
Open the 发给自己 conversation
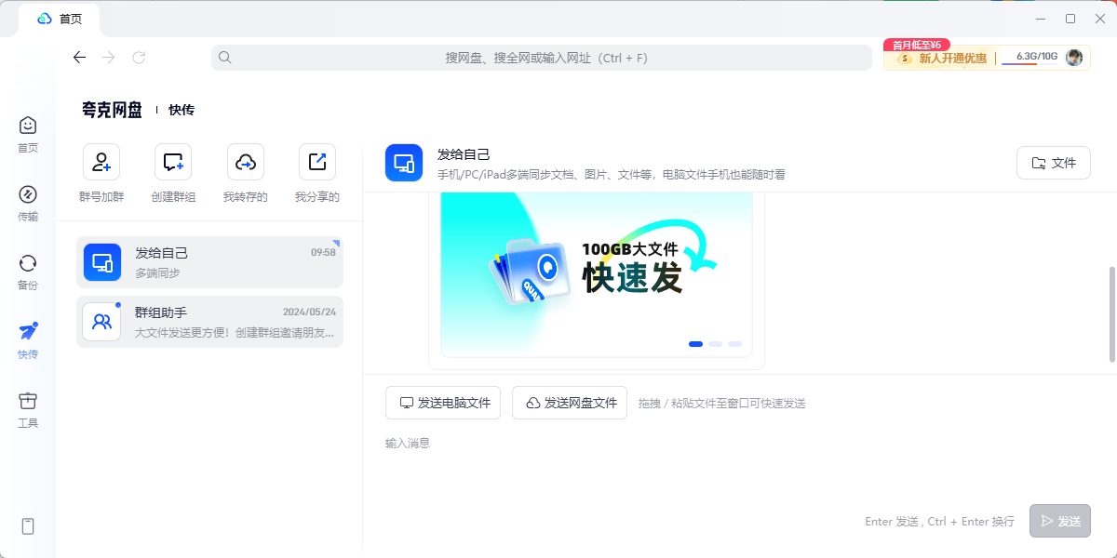click(x=209, y=262)
